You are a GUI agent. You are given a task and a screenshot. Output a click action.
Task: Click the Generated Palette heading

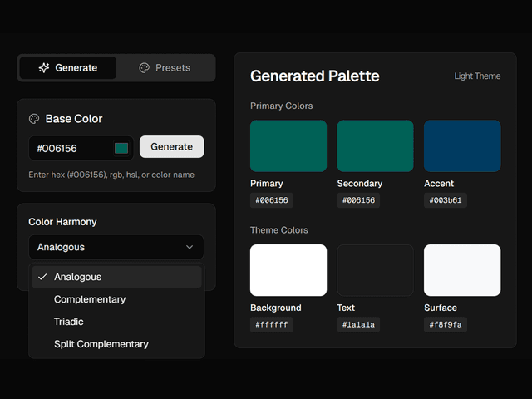click(x=314, y=76)
